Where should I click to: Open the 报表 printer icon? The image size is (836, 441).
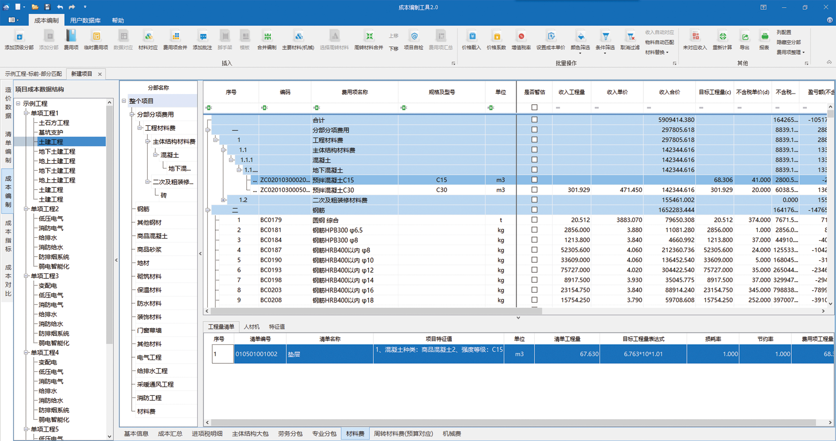764,36
